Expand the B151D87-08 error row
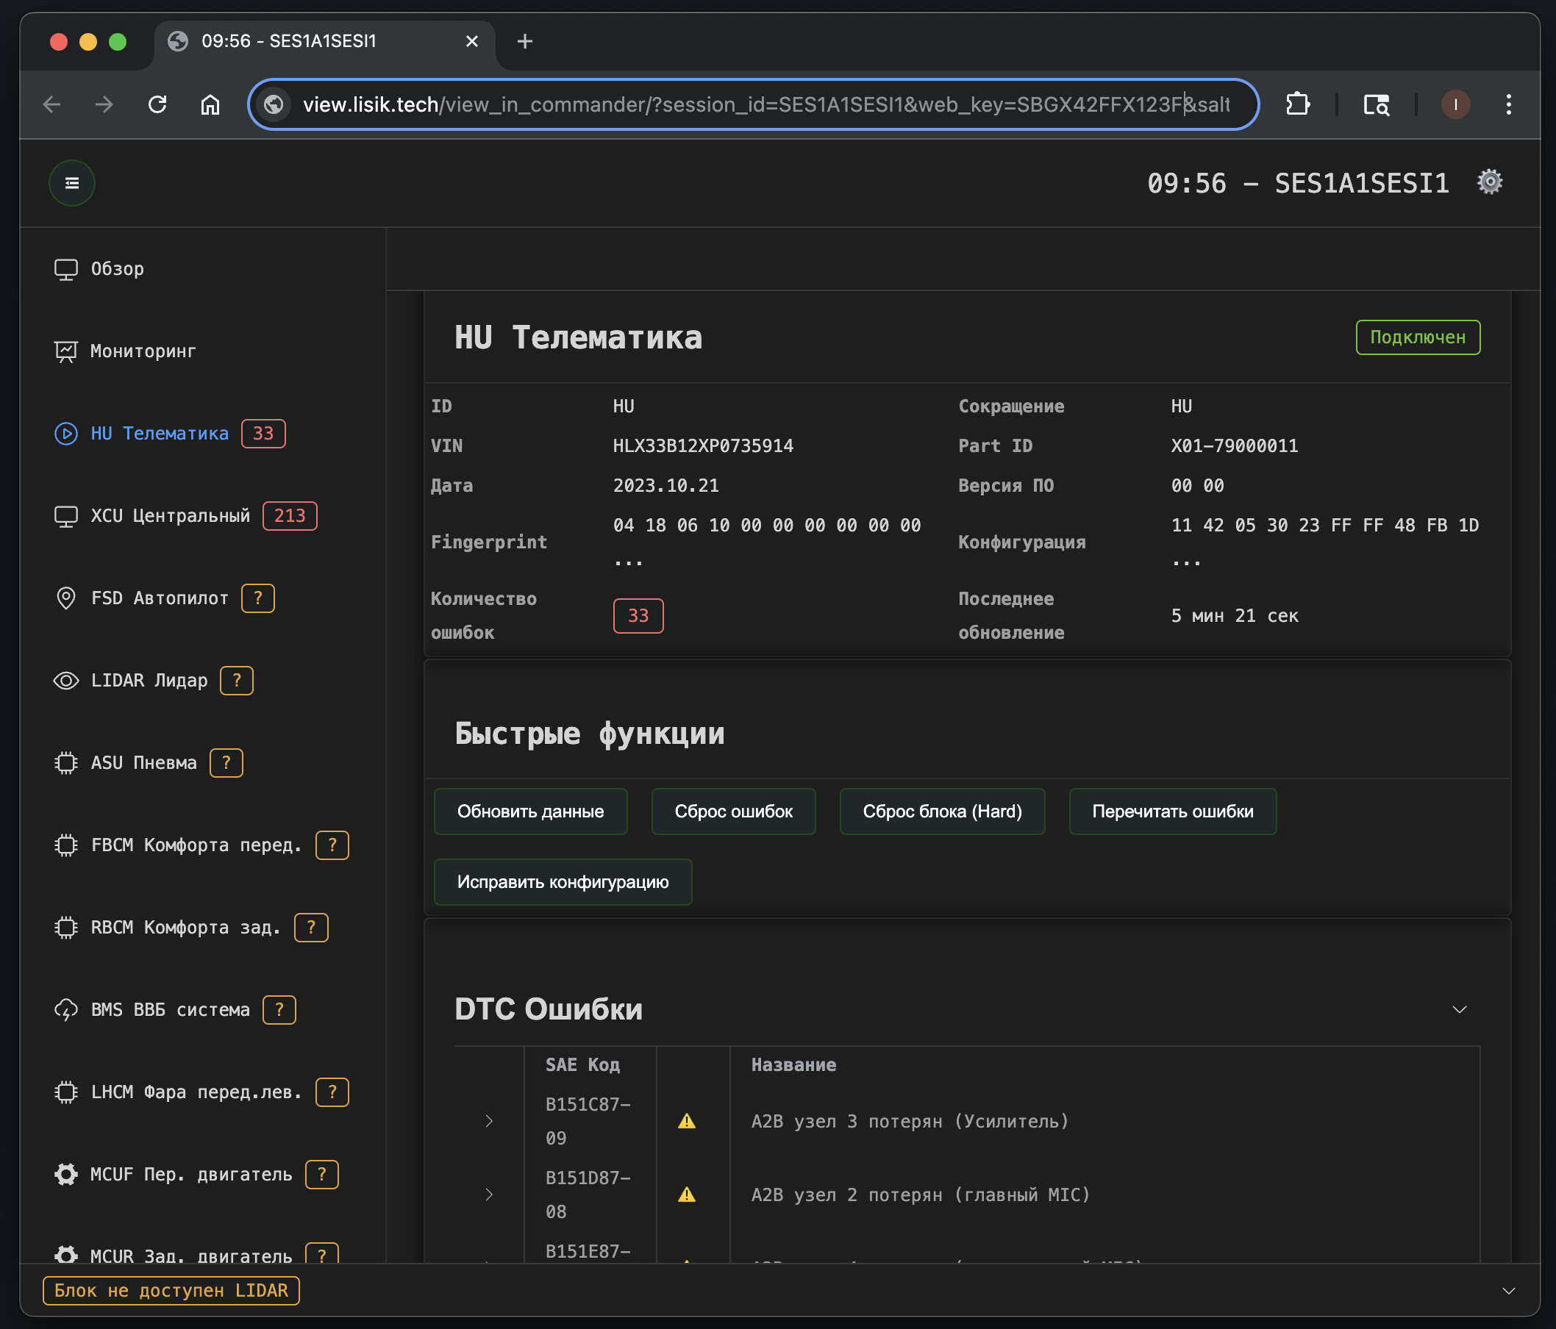The height and width of the screenshot is (1329, 1556). click(489, 1195)
